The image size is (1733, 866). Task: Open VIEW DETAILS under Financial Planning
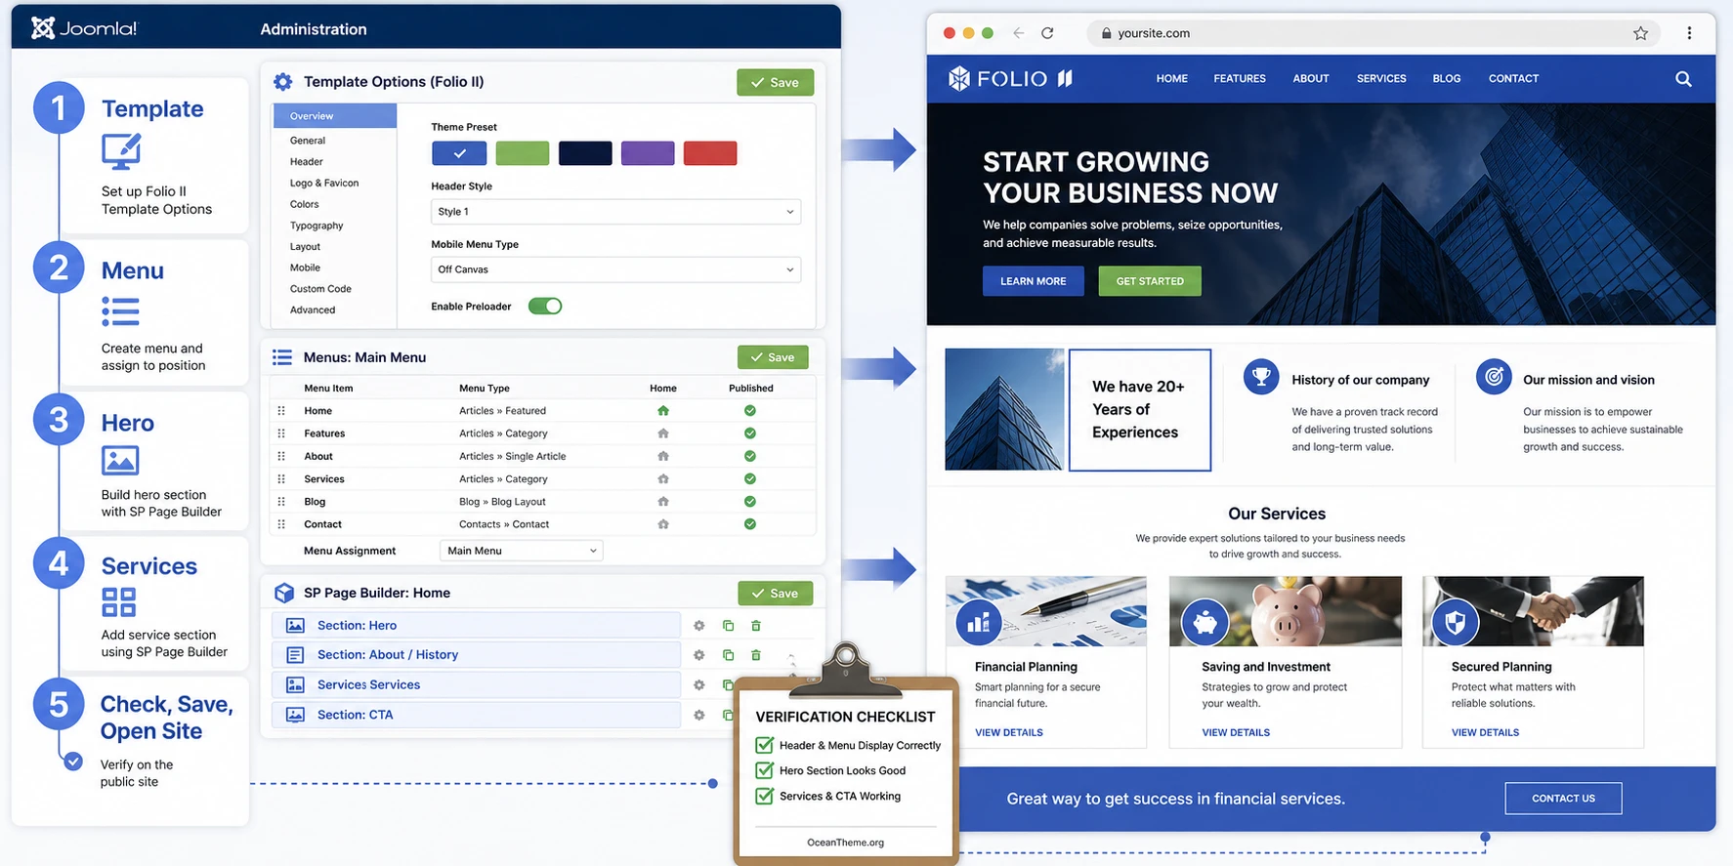(x=1009, y=732)
